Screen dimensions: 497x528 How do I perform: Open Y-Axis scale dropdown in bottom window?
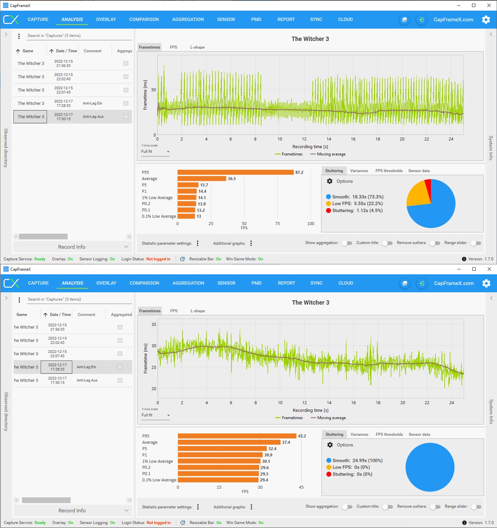coord(156,415)
